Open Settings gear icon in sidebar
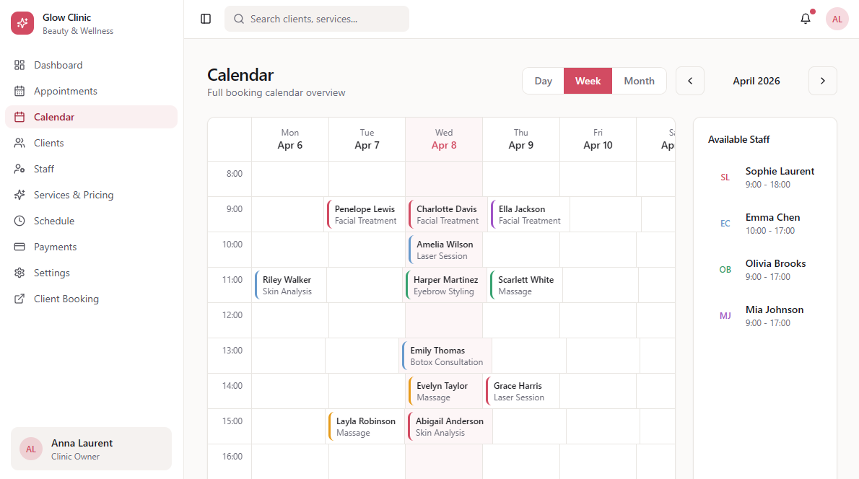 [19, 273]
